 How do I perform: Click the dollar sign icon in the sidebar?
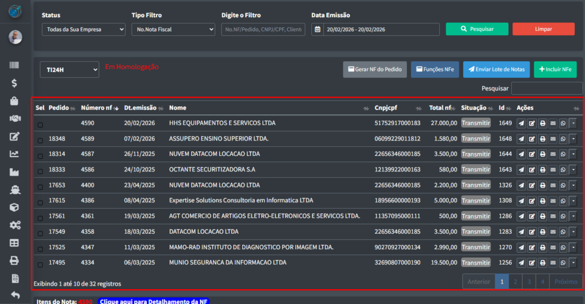[15, 83]
